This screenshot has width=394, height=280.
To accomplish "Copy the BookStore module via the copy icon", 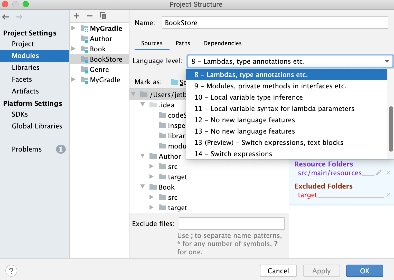I will (103, 16).
